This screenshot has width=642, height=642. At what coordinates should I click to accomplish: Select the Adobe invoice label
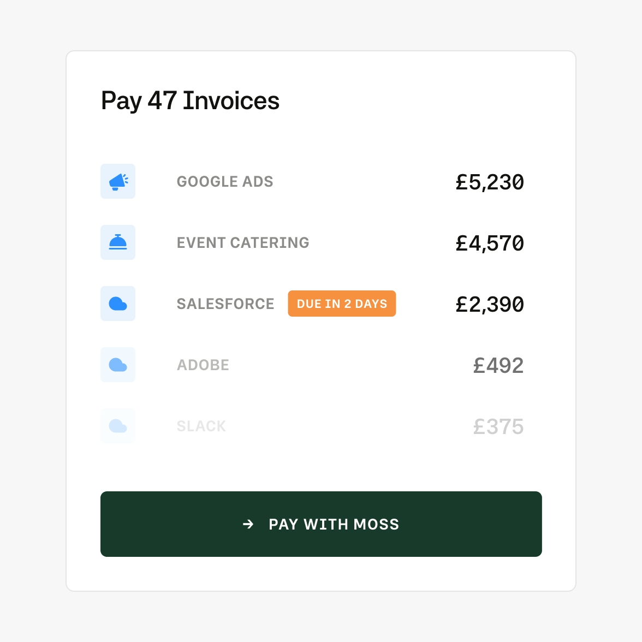pos(203,365)
